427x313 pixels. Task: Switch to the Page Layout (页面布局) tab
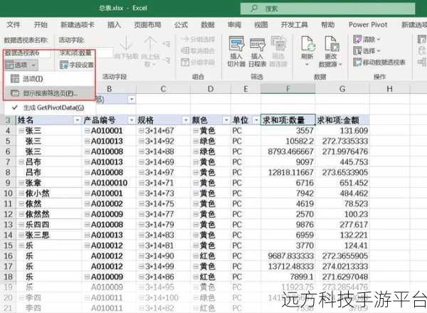tap(147, 25)
